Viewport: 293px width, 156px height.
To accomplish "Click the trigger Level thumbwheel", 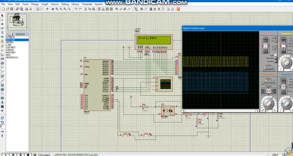I will 266,46.
